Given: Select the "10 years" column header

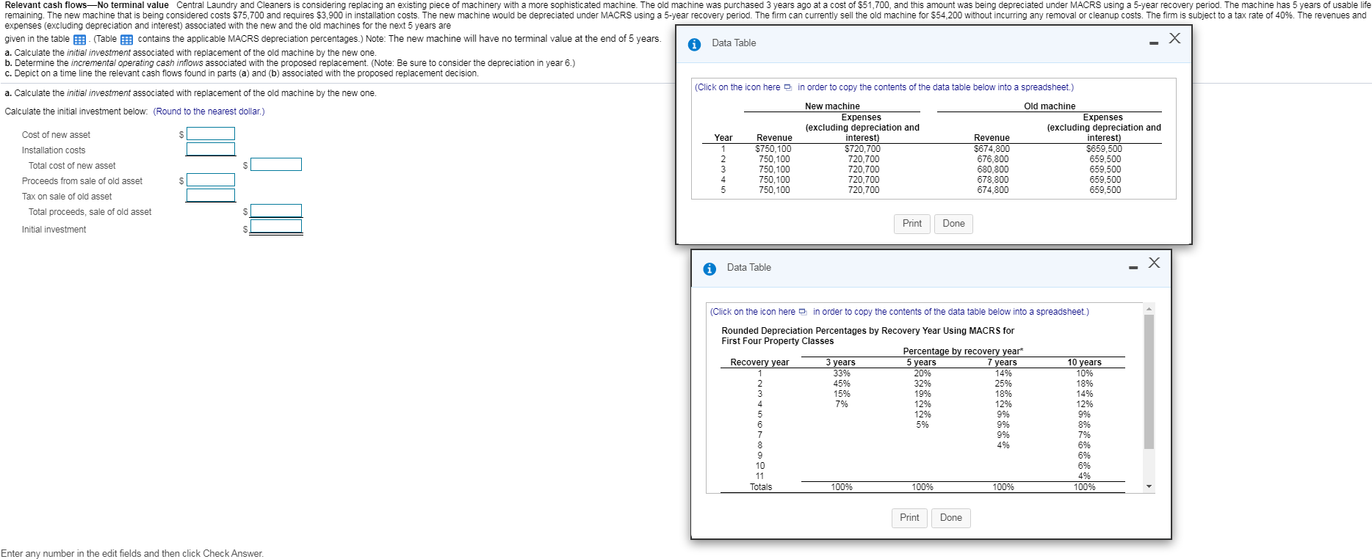Looking at the screenshot, I should coord(1084,362).
